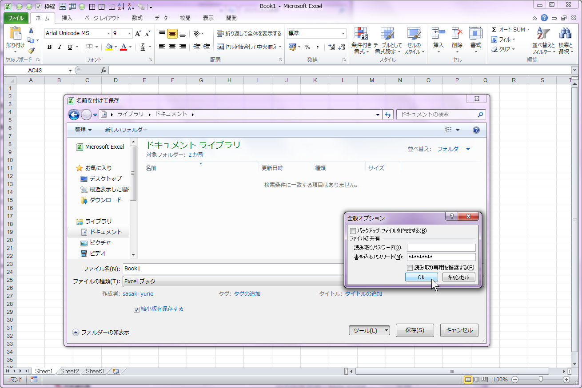Viewport: 582px width, 388px height.
Task: Click the percent style icon
Action: 307,47
